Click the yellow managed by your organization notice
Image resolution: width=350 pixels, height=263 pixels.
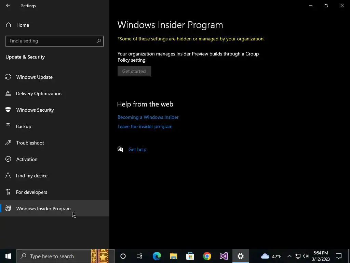coord(191,39)
